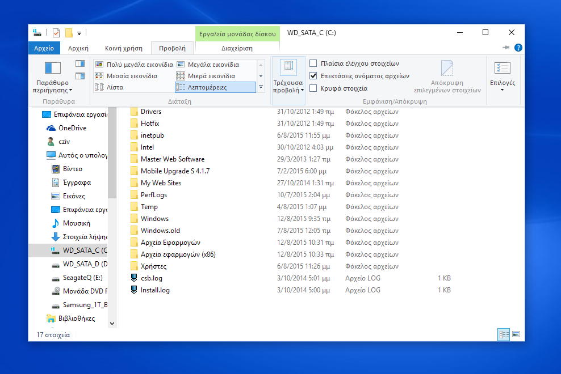Select the Windows.old folder in file list
Image resolution: width=561 pixels, height=374 pixels.
tap(160, 231)
